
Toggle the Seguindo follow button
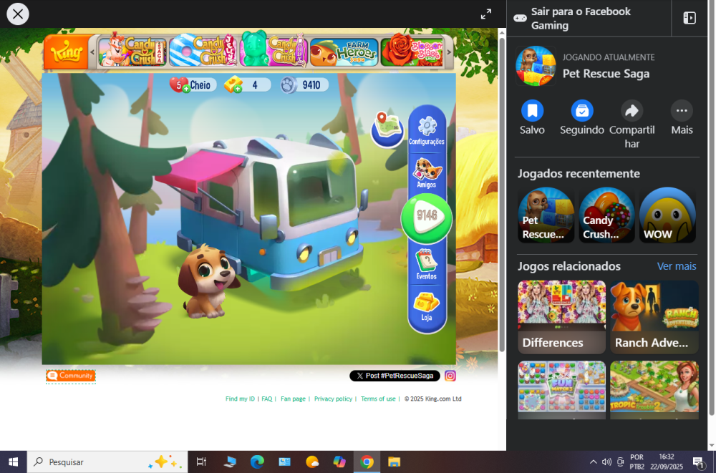pos(582,111)
